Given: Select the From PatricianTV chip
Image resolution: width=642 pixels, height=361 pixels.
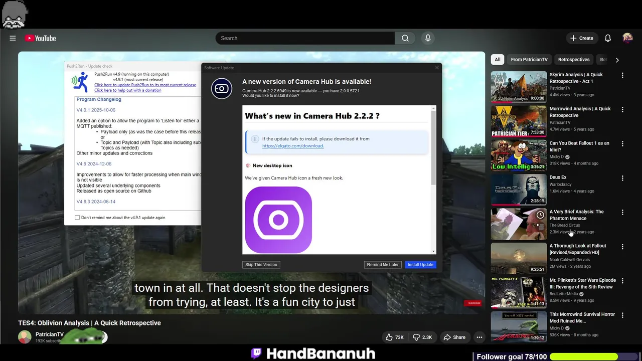Looking at the screenshot, I should [529, 60].
